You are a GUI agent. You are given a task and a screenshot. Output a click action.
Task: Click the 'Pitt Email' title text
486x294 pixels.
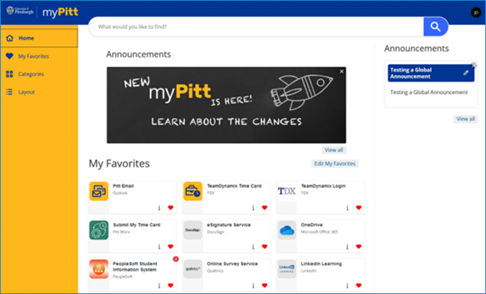point(123,186)
